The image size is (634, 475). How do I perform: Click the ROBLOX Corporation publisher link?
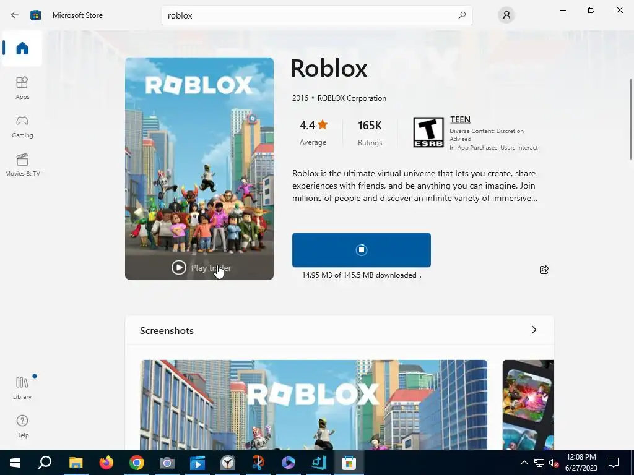coord(352,98)
